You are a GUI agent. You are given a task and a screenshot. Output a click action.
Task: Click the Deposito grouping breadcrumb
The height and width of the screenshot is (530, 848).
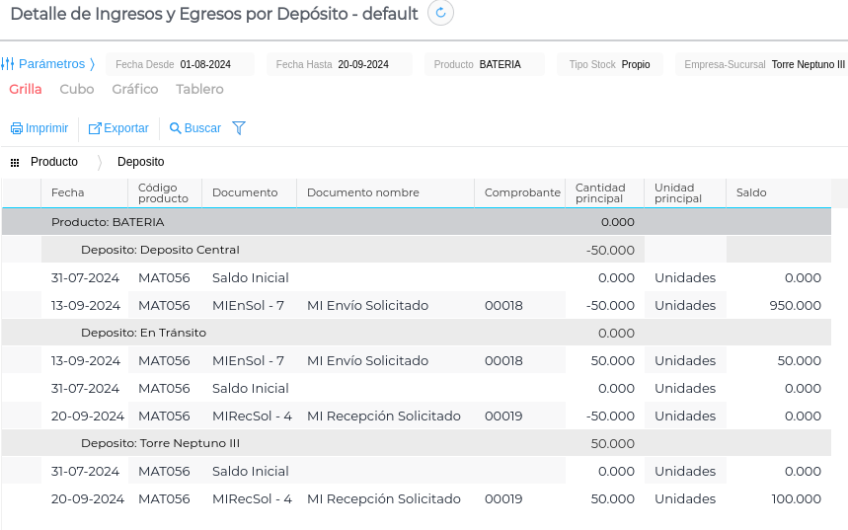pos(140,162)
